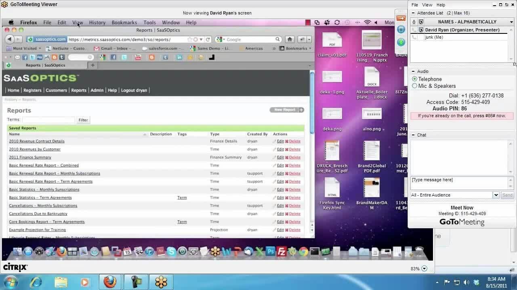Open the History menu in Firefox

pos(97,23)
